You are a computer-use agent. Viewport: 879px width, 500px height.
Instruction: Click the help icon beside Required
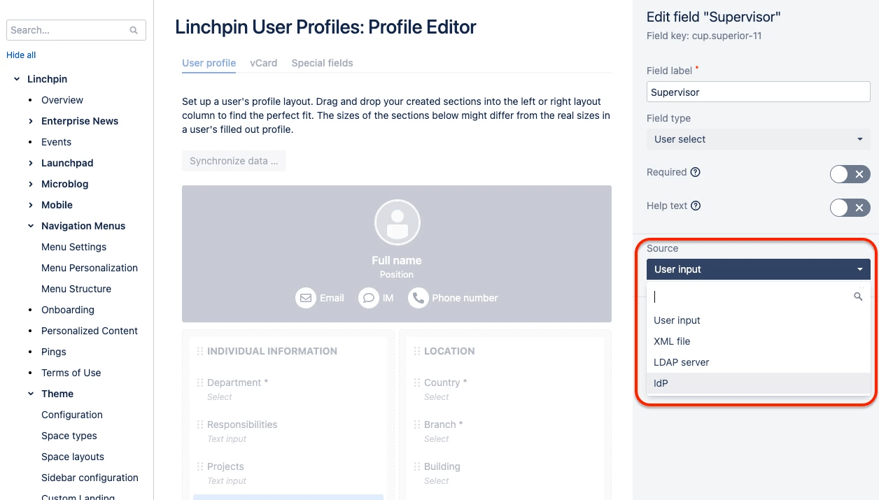695,173
